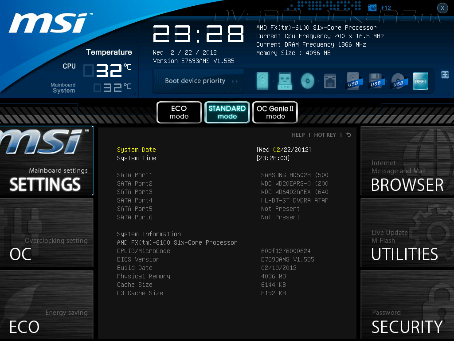Click the Boot device priority label
454x341 pixels.
tap(195, 81)
